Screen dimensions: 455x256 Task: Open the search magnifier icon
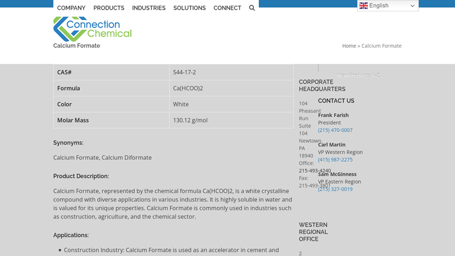252,8
